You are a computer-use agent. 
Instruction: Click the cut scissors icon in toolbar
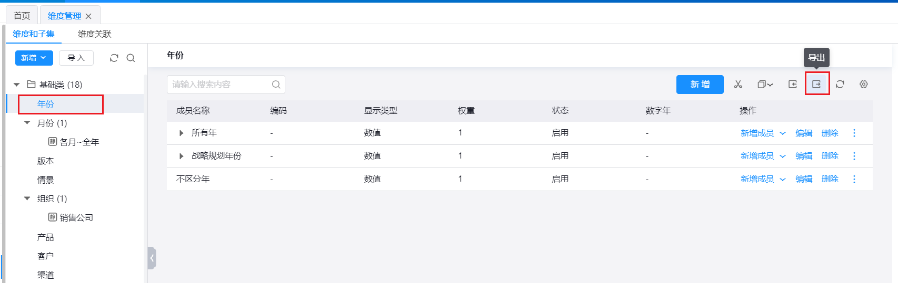[x=738, y=85]
